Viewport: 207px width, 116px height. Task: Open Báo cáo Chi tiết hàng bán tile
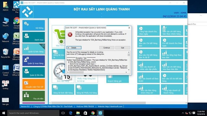coord(148,42)
